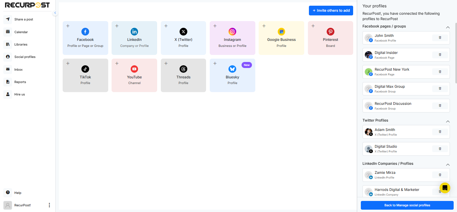
Task: Delete John Smith profile with trash icon
Action: [440, 38]
